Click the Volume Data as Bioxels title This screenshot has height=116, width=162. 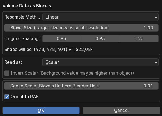click(27, 6)
